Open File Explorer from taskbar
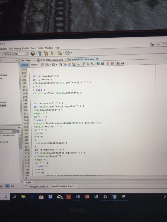 (24, 197)
